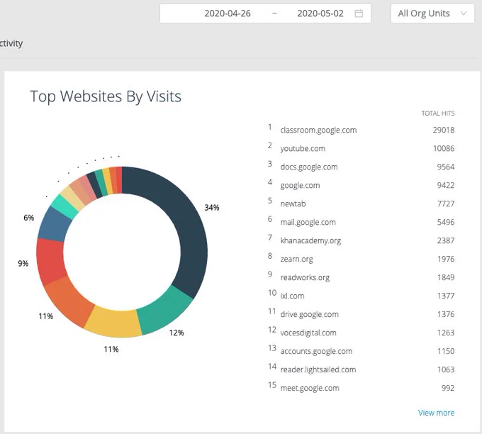Click the Top Websites By Visits heading
482x434 pixels.
pyautogui.click(x=106, y=96)
